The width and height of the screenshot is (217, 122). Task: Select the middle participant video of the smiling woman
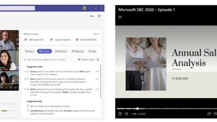pos(9,60)
